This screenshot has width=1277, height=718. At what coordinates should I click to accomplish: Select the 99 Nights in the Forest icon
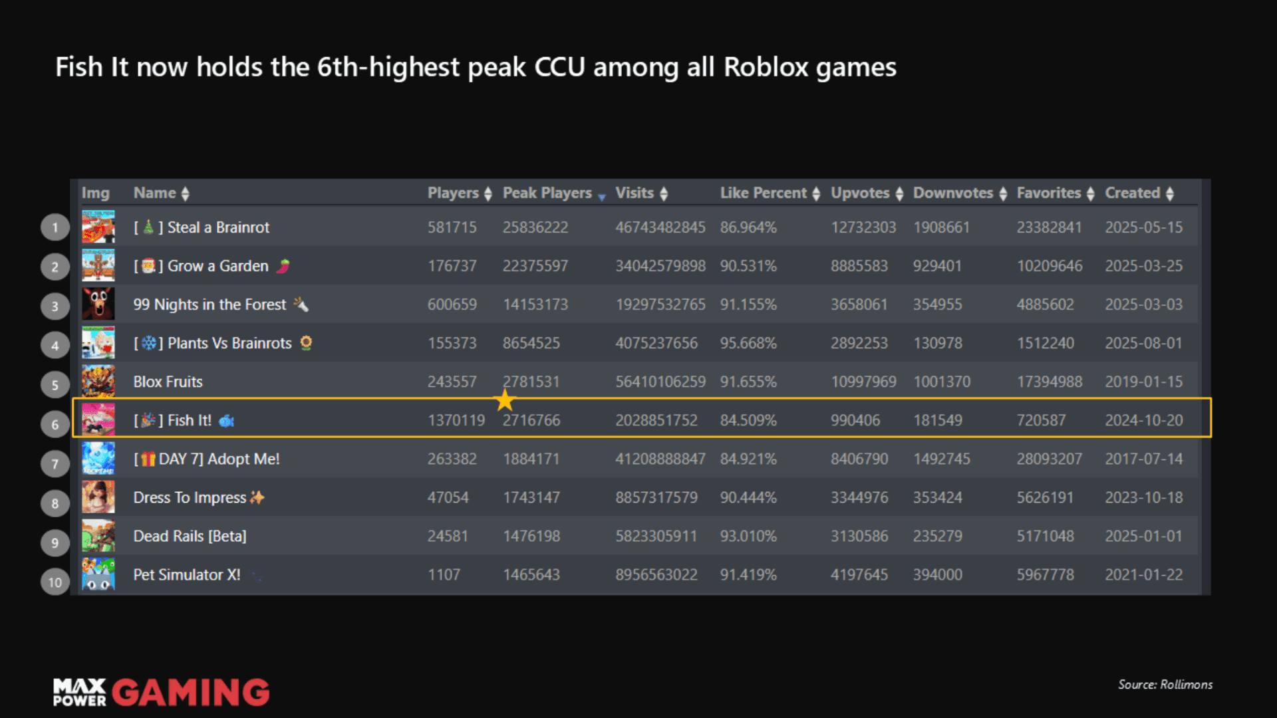[x=98, y=304]
